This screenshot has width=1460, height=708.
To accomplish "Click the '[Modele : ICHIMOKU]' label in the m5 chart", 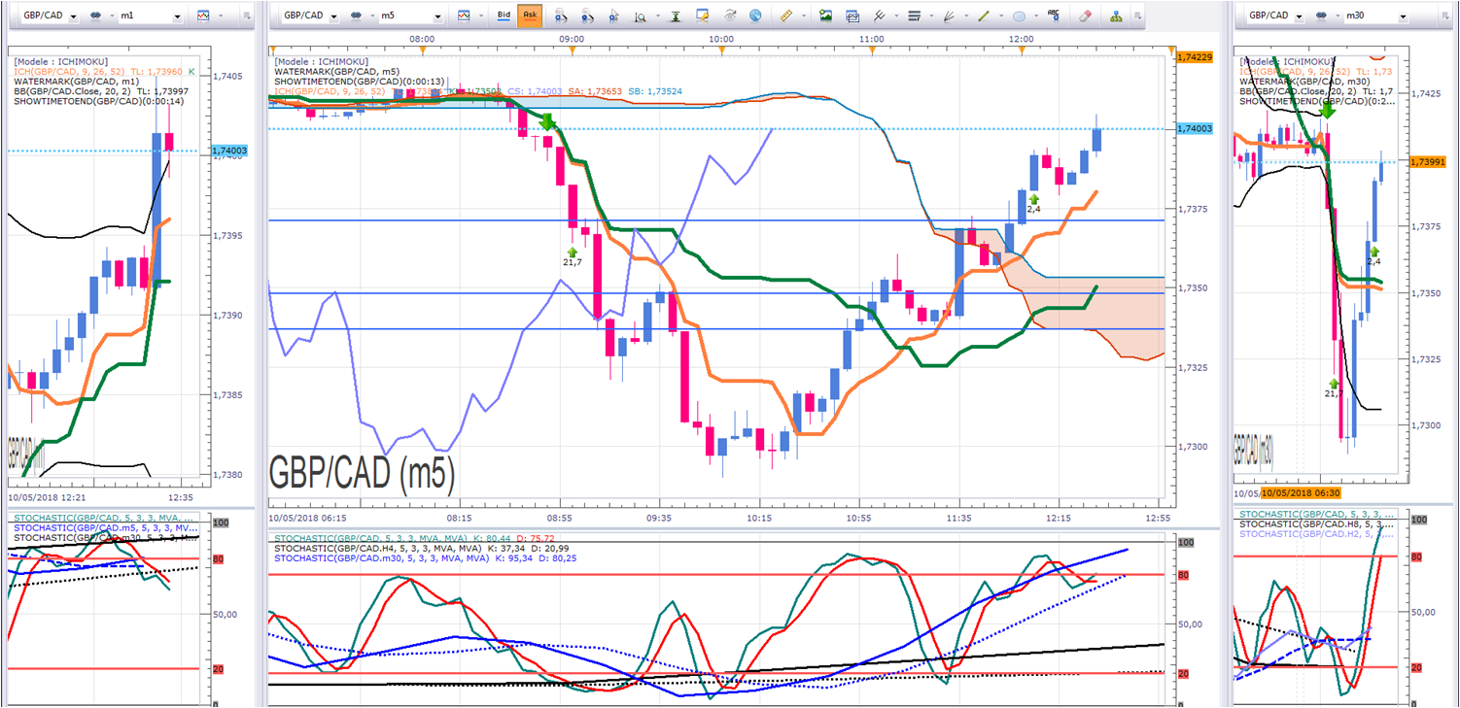I will pyautogui.click(x=324, y=61).
